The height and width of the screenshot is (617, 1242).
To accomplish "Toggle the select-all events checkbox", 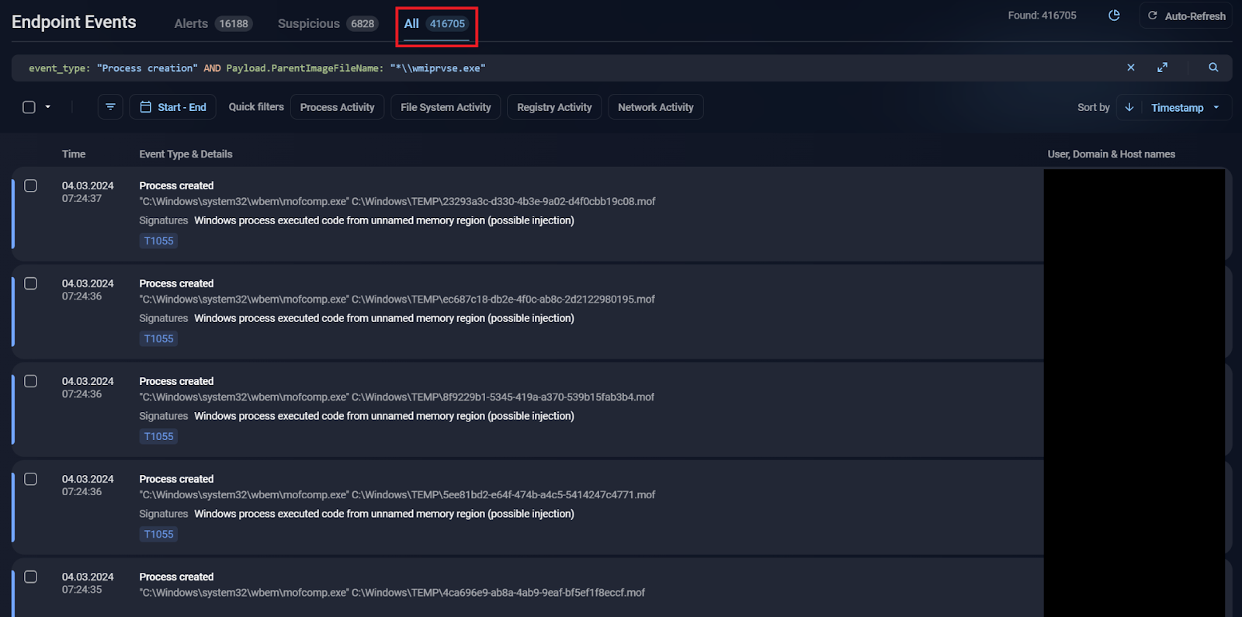I will (29, 107).
